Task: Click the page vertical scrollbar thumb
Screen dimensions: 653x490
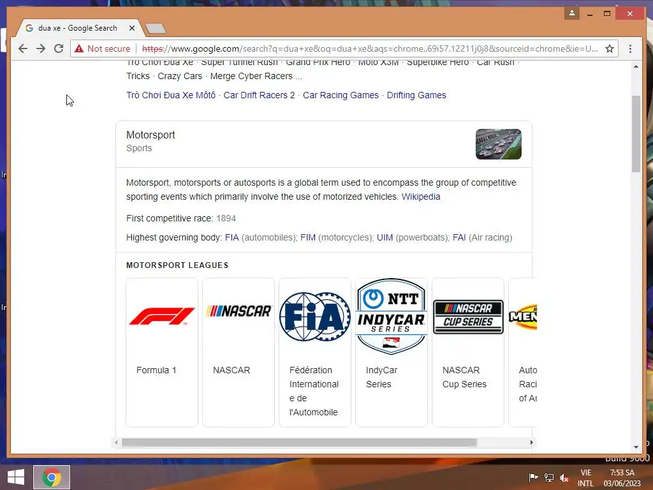Action: (636, 134)
